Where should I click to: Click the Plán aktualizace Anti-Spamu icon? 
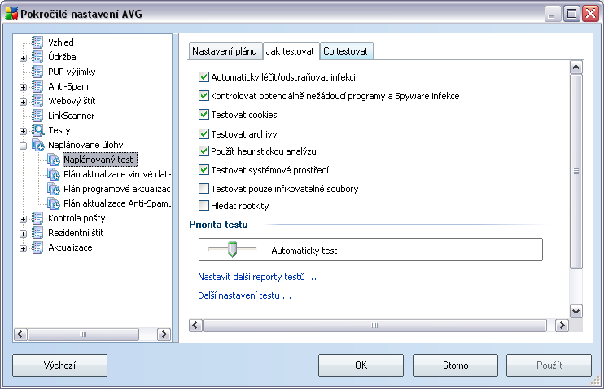(54, 203)
